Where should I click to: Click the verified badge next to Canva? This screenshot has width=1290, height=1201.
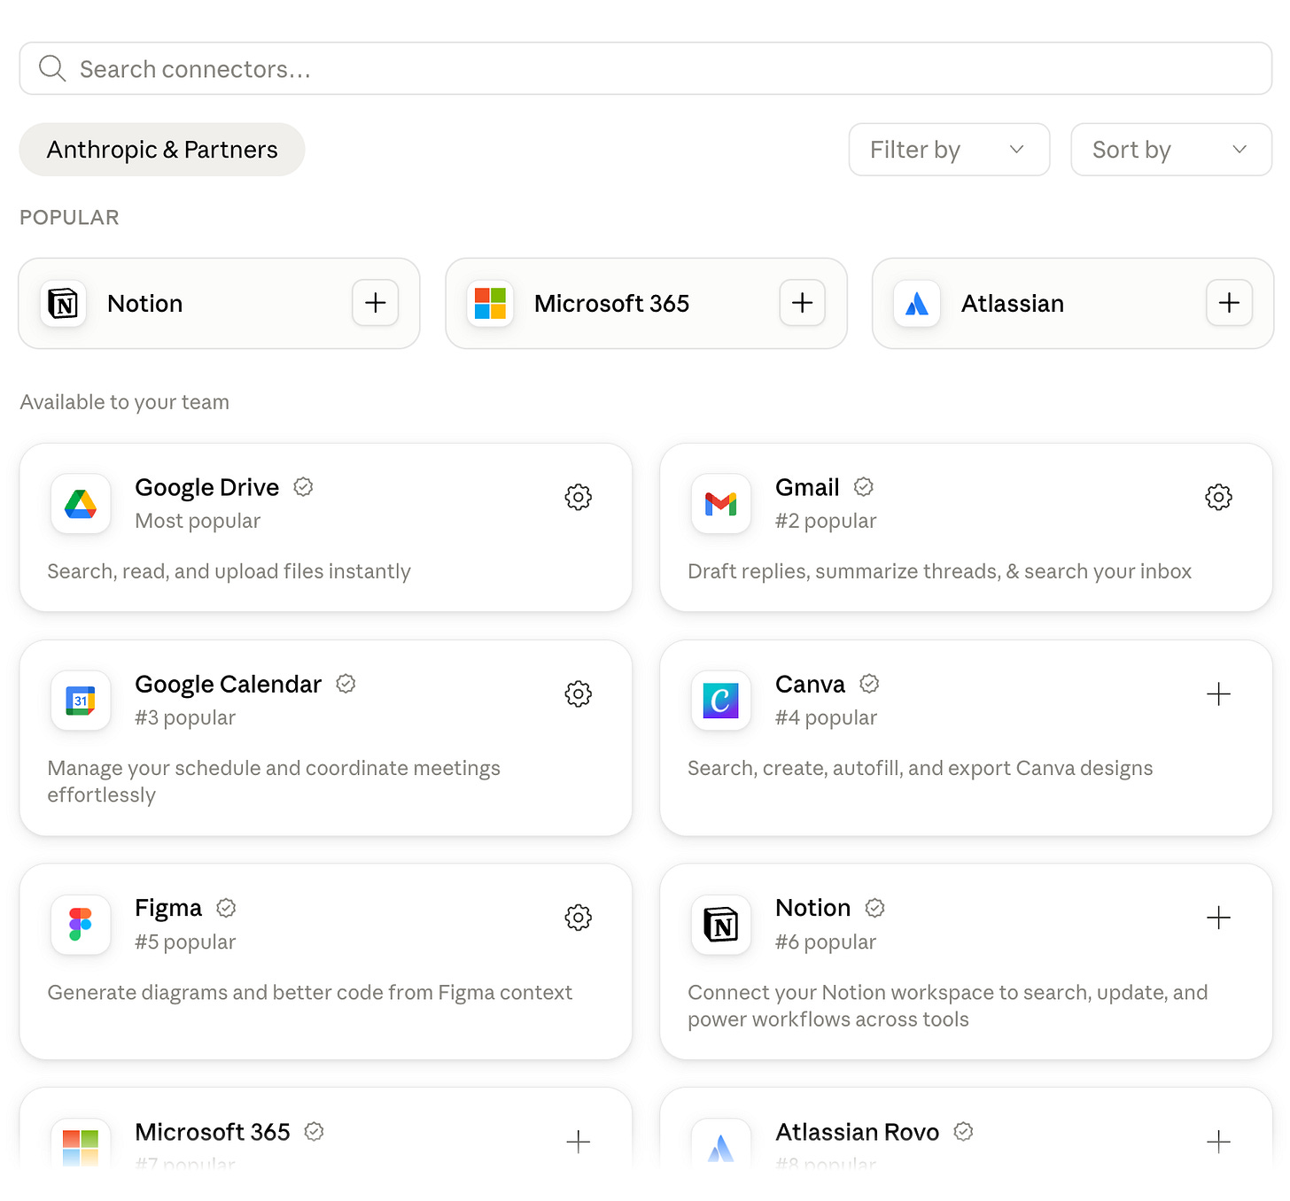coord(870,684)
